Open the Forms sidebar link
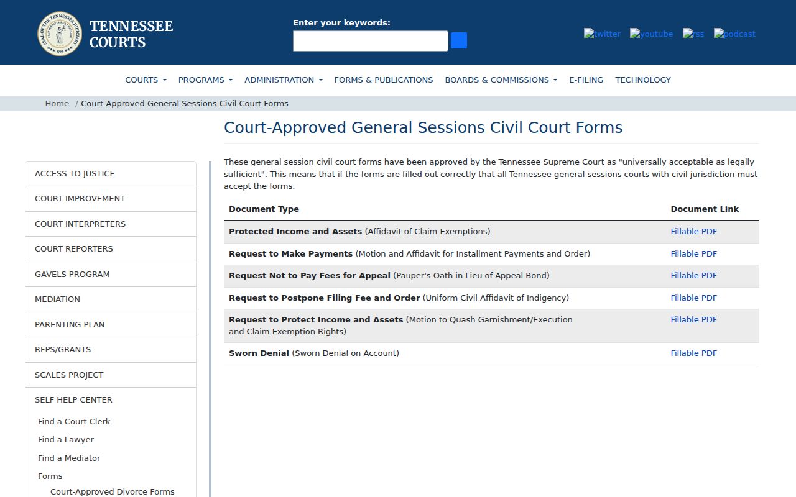 [50, 476]
